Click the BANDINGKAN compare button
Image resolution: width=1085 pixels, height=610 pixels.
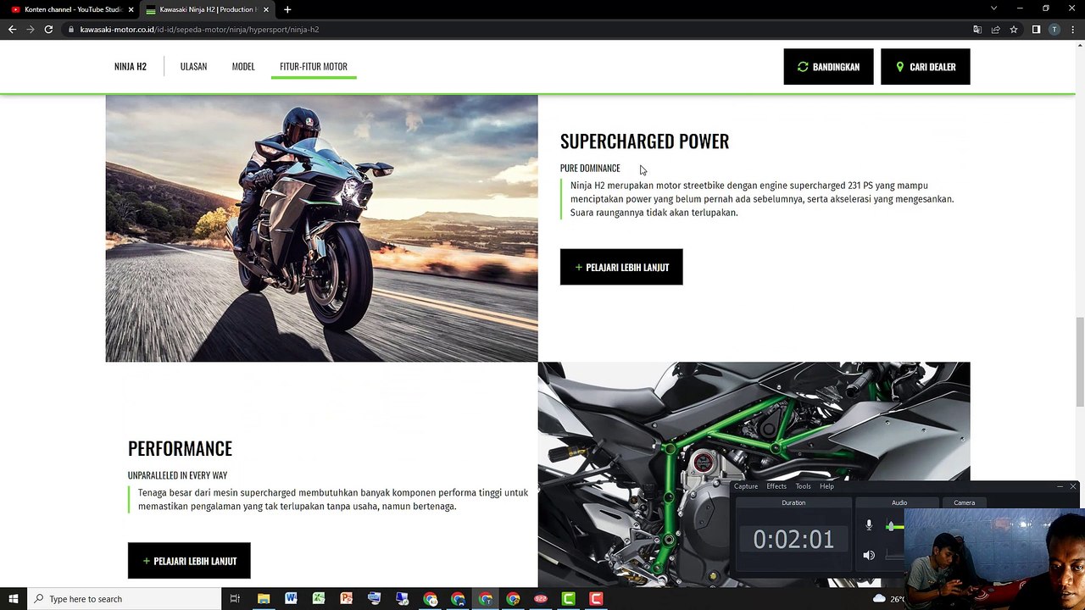click(828, 67)
